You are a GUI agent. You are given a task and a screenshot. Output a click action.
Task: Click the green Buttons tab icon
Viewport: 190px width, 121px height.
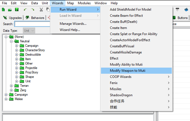[174, 18]
